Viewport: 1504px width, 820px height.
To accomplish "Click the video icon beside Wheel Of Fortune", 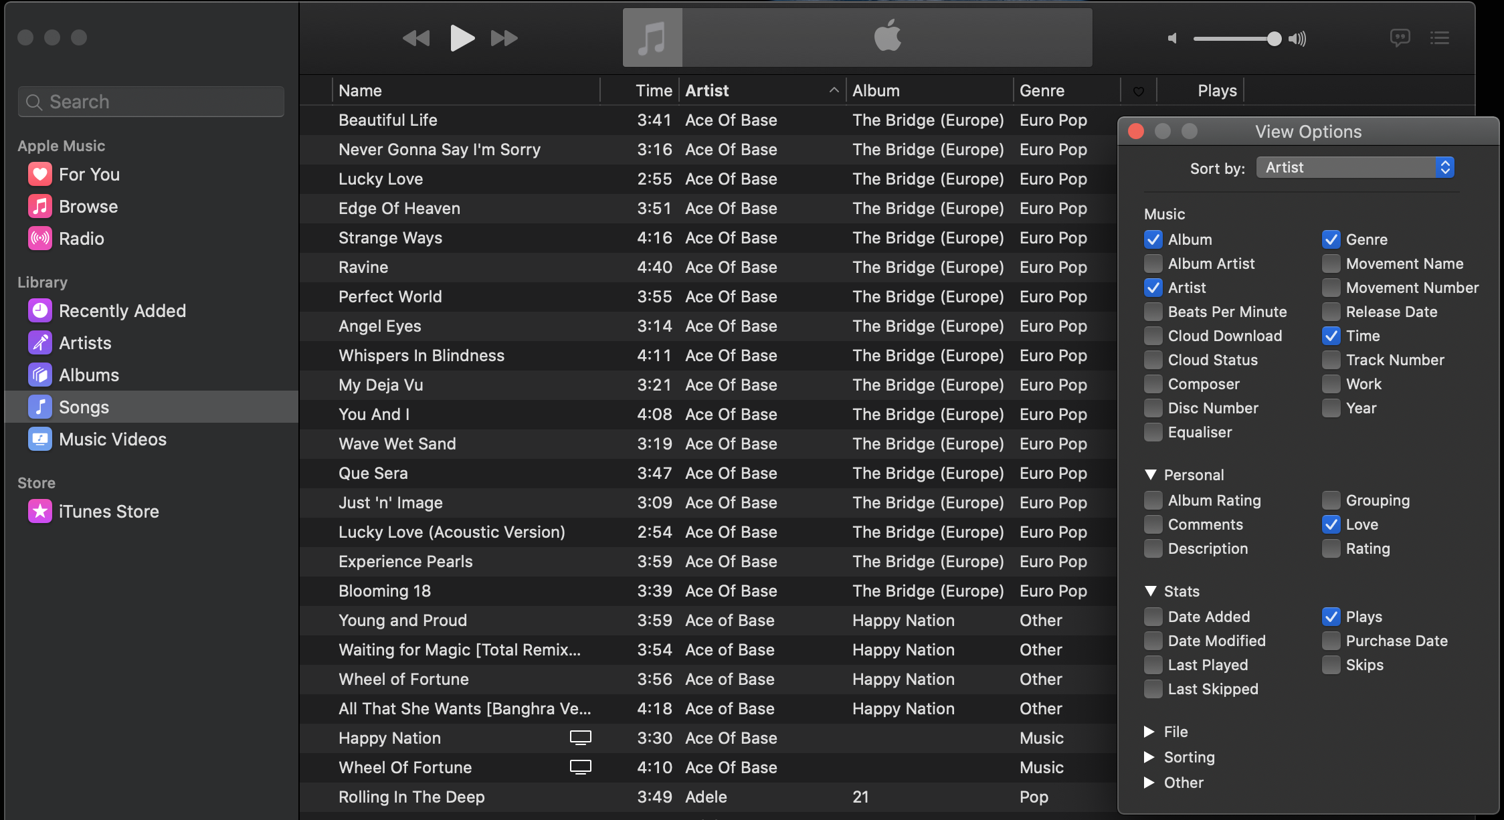I will [580, 767].
